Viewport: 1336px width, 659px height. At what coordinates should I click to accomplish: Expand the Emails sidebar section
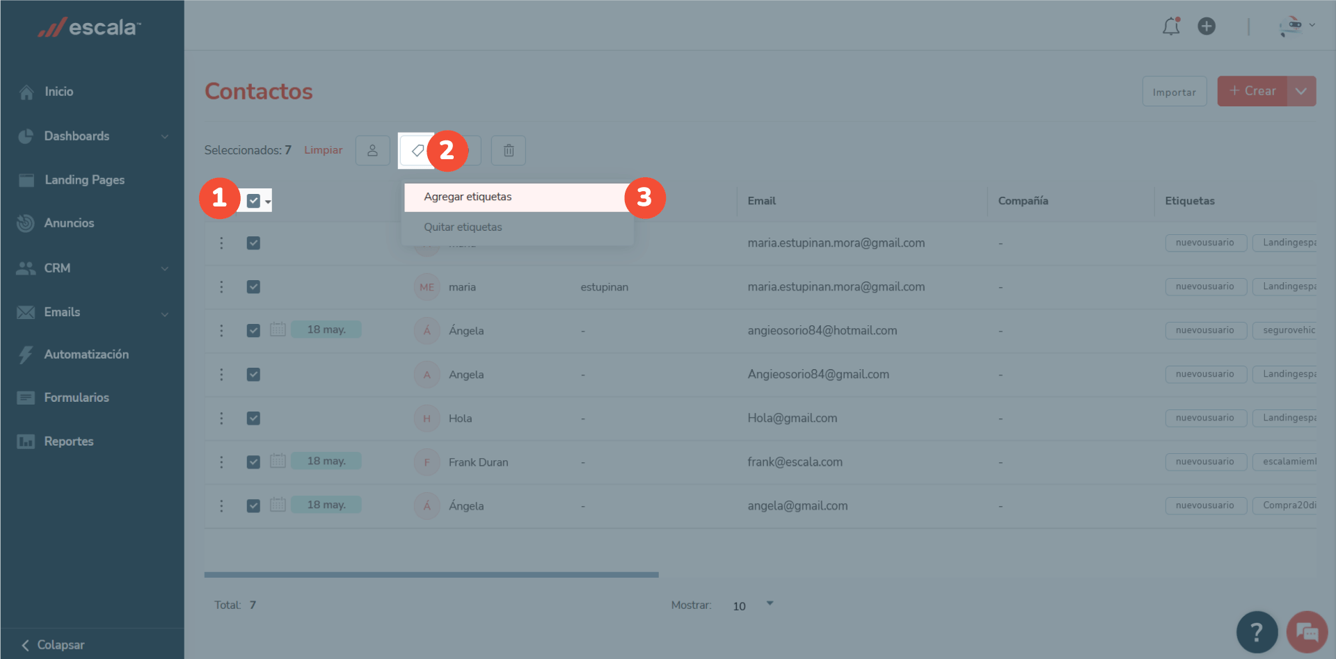point(92,313)
